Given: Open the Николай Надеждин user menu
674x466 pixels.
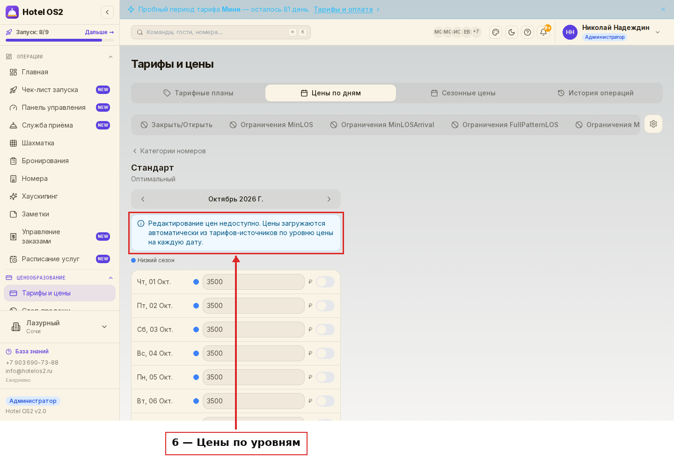Looking at the screenshot, I should pyautogui.click(x=611, y=32).
